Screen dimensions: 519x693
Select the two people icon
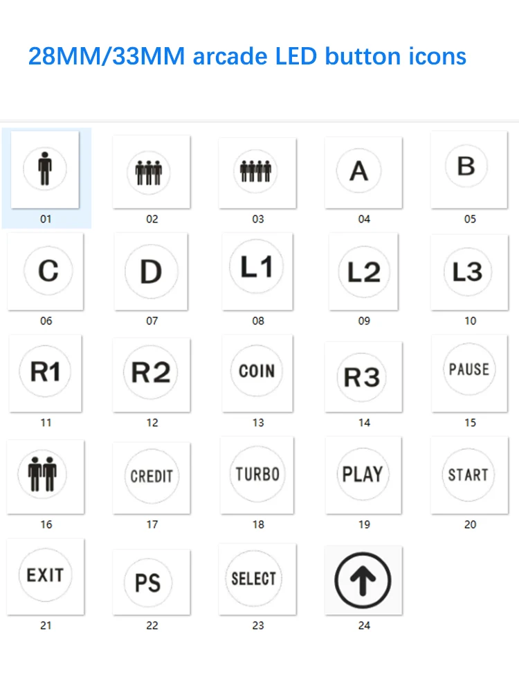click(x=46, y=476)
